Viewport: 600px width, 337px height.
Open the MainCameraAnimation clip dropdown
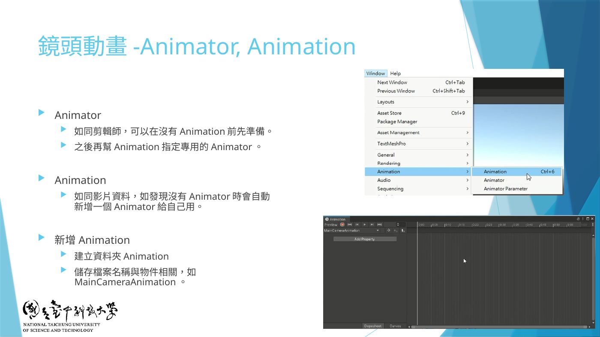[352, 231]
